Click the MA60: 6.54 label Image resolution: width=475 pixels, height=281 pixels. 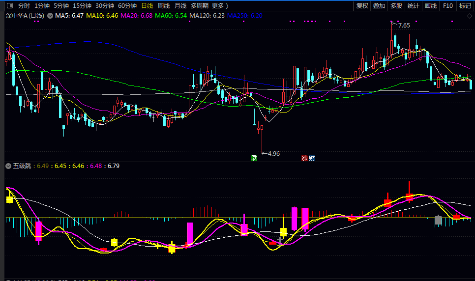171,16
